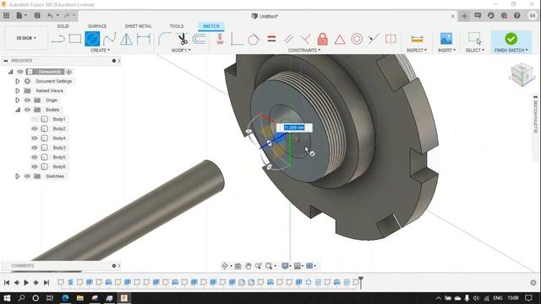Image resolution: width=541 pixels, height=304 pixels.
Task: Open the Data Panel grid icon
Action: point(6,15)
